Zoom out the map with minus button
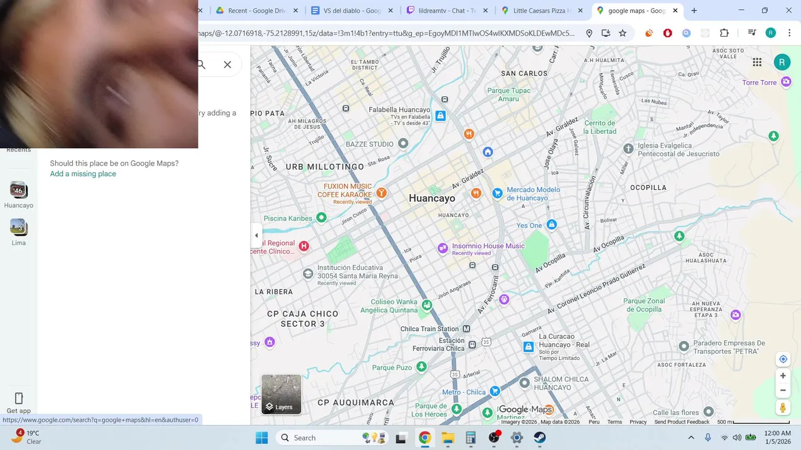The image size is (801, 450). tap(783, 391)
